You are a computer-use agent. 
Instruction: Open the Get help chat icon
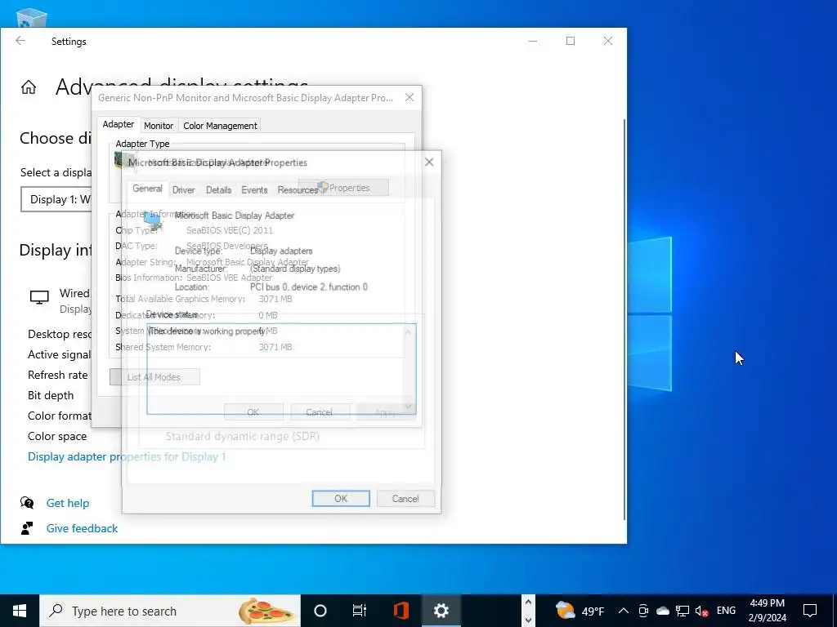coord(27,503)
